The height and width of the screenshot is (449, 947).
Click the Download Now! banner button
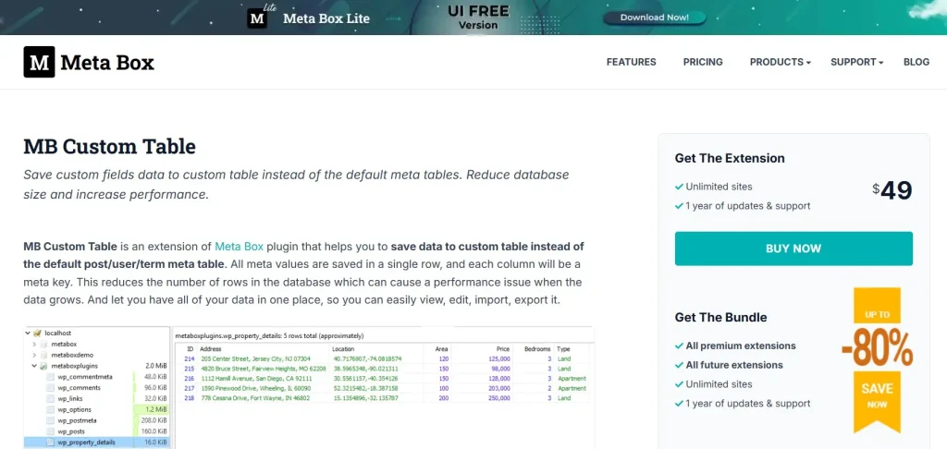click(x=654, y=18)
